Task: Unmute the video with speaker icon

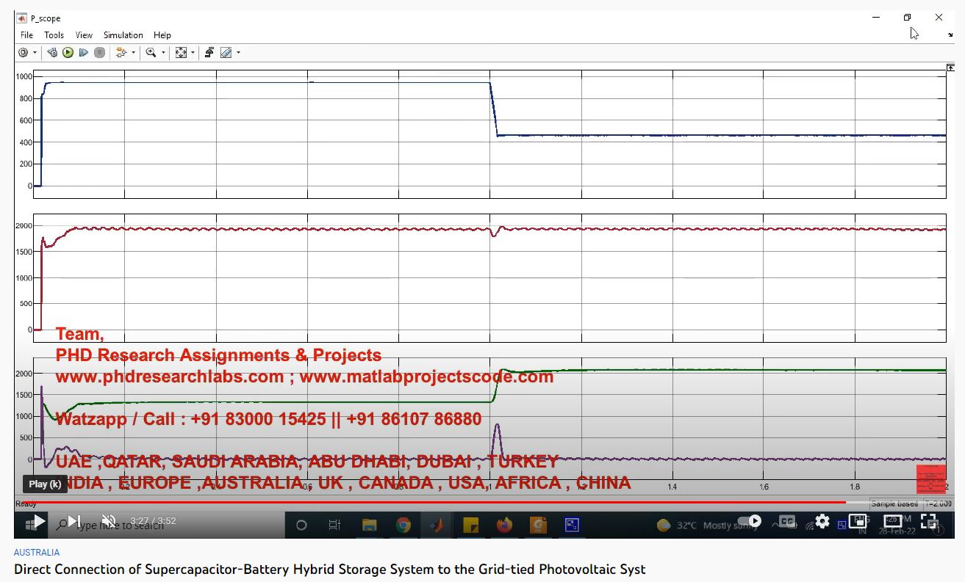Action: tap(109, 521)
